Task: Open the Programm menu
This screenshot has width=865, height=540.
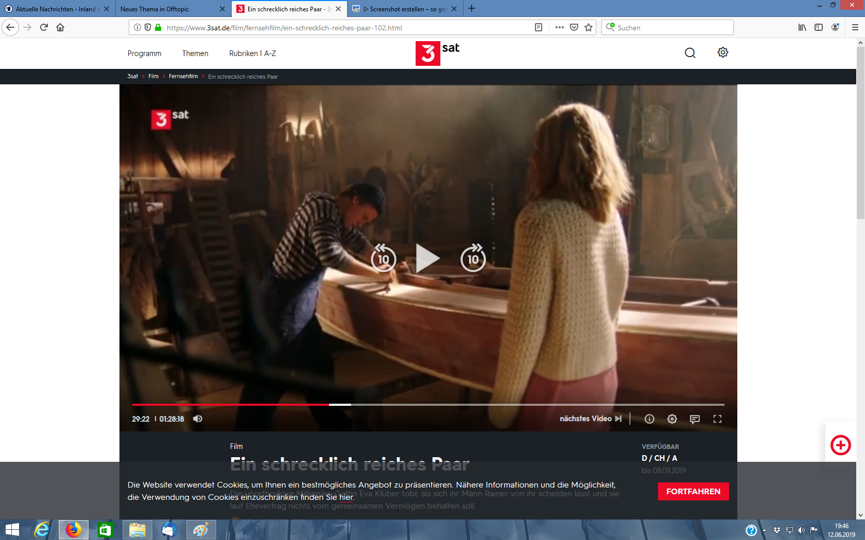Action: [x=144, y=53]
